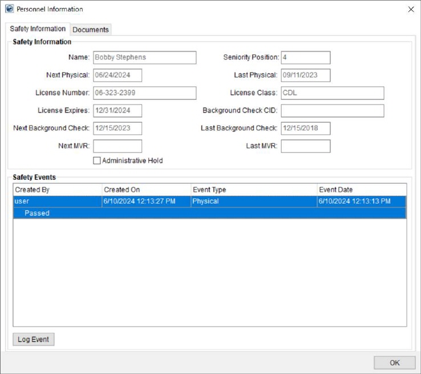Screen dimensions: 421x374
Task: Sort by the Event Date column header
Action: (362, 190)
